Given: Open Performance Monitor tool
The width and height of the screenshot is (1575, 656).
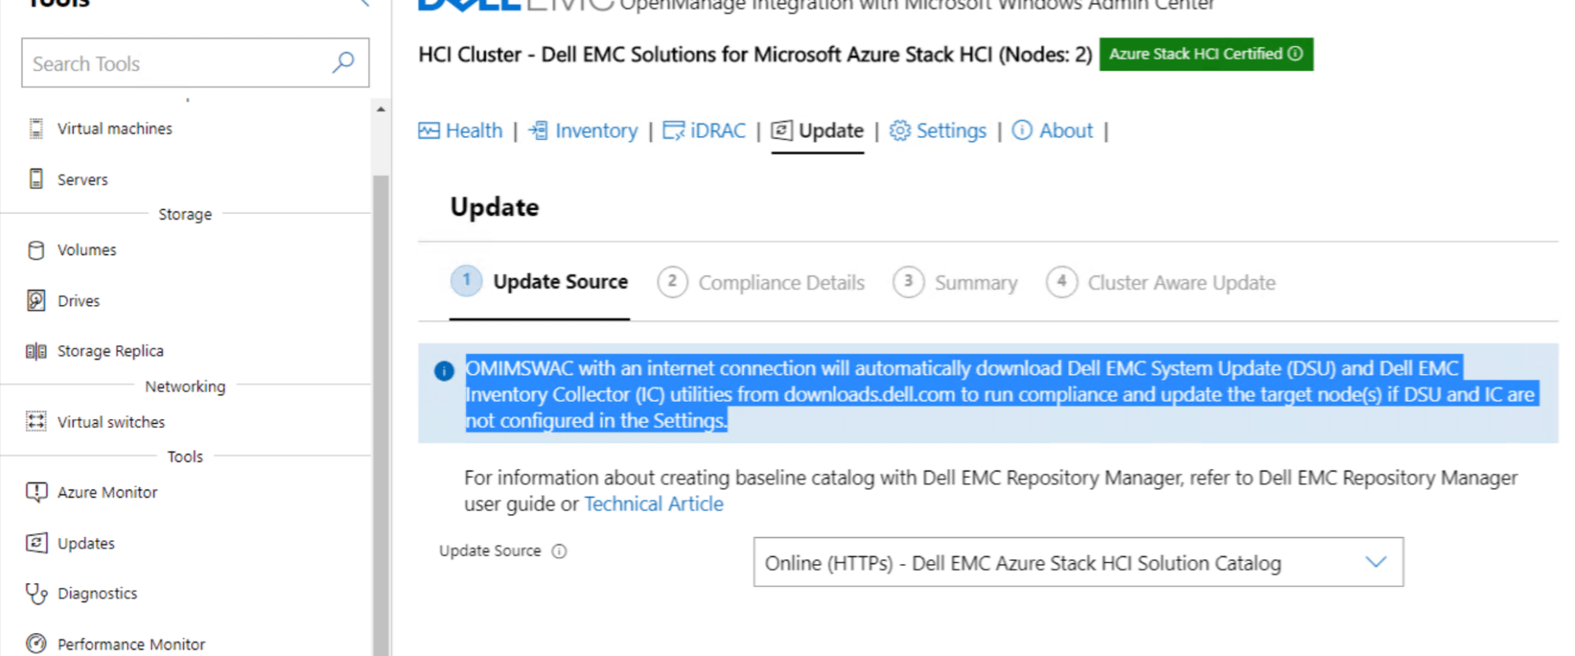Looking at the screenshot, I should coord(131,644).
